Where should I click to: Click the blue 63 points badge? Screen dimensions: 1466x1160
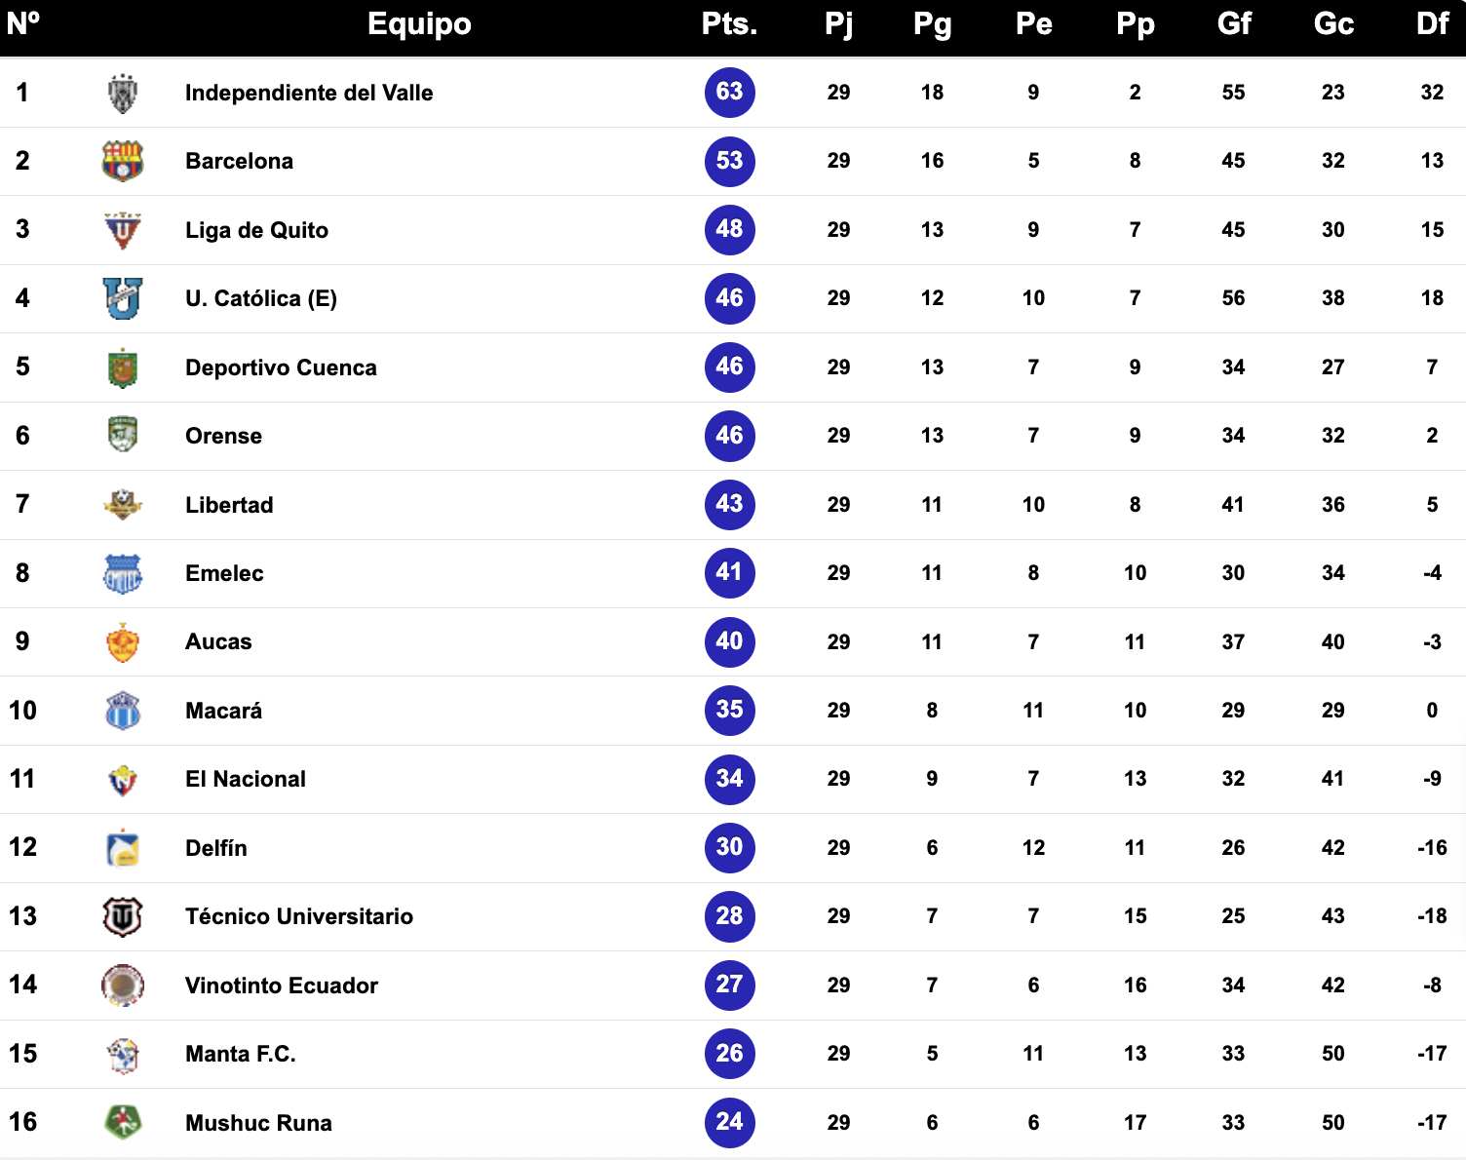(x=730, y=93)
